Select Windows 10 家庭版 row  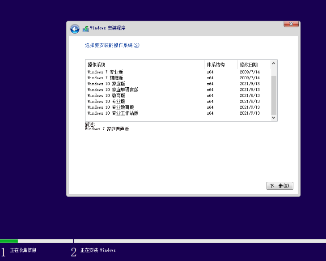[x=178, y=84]
